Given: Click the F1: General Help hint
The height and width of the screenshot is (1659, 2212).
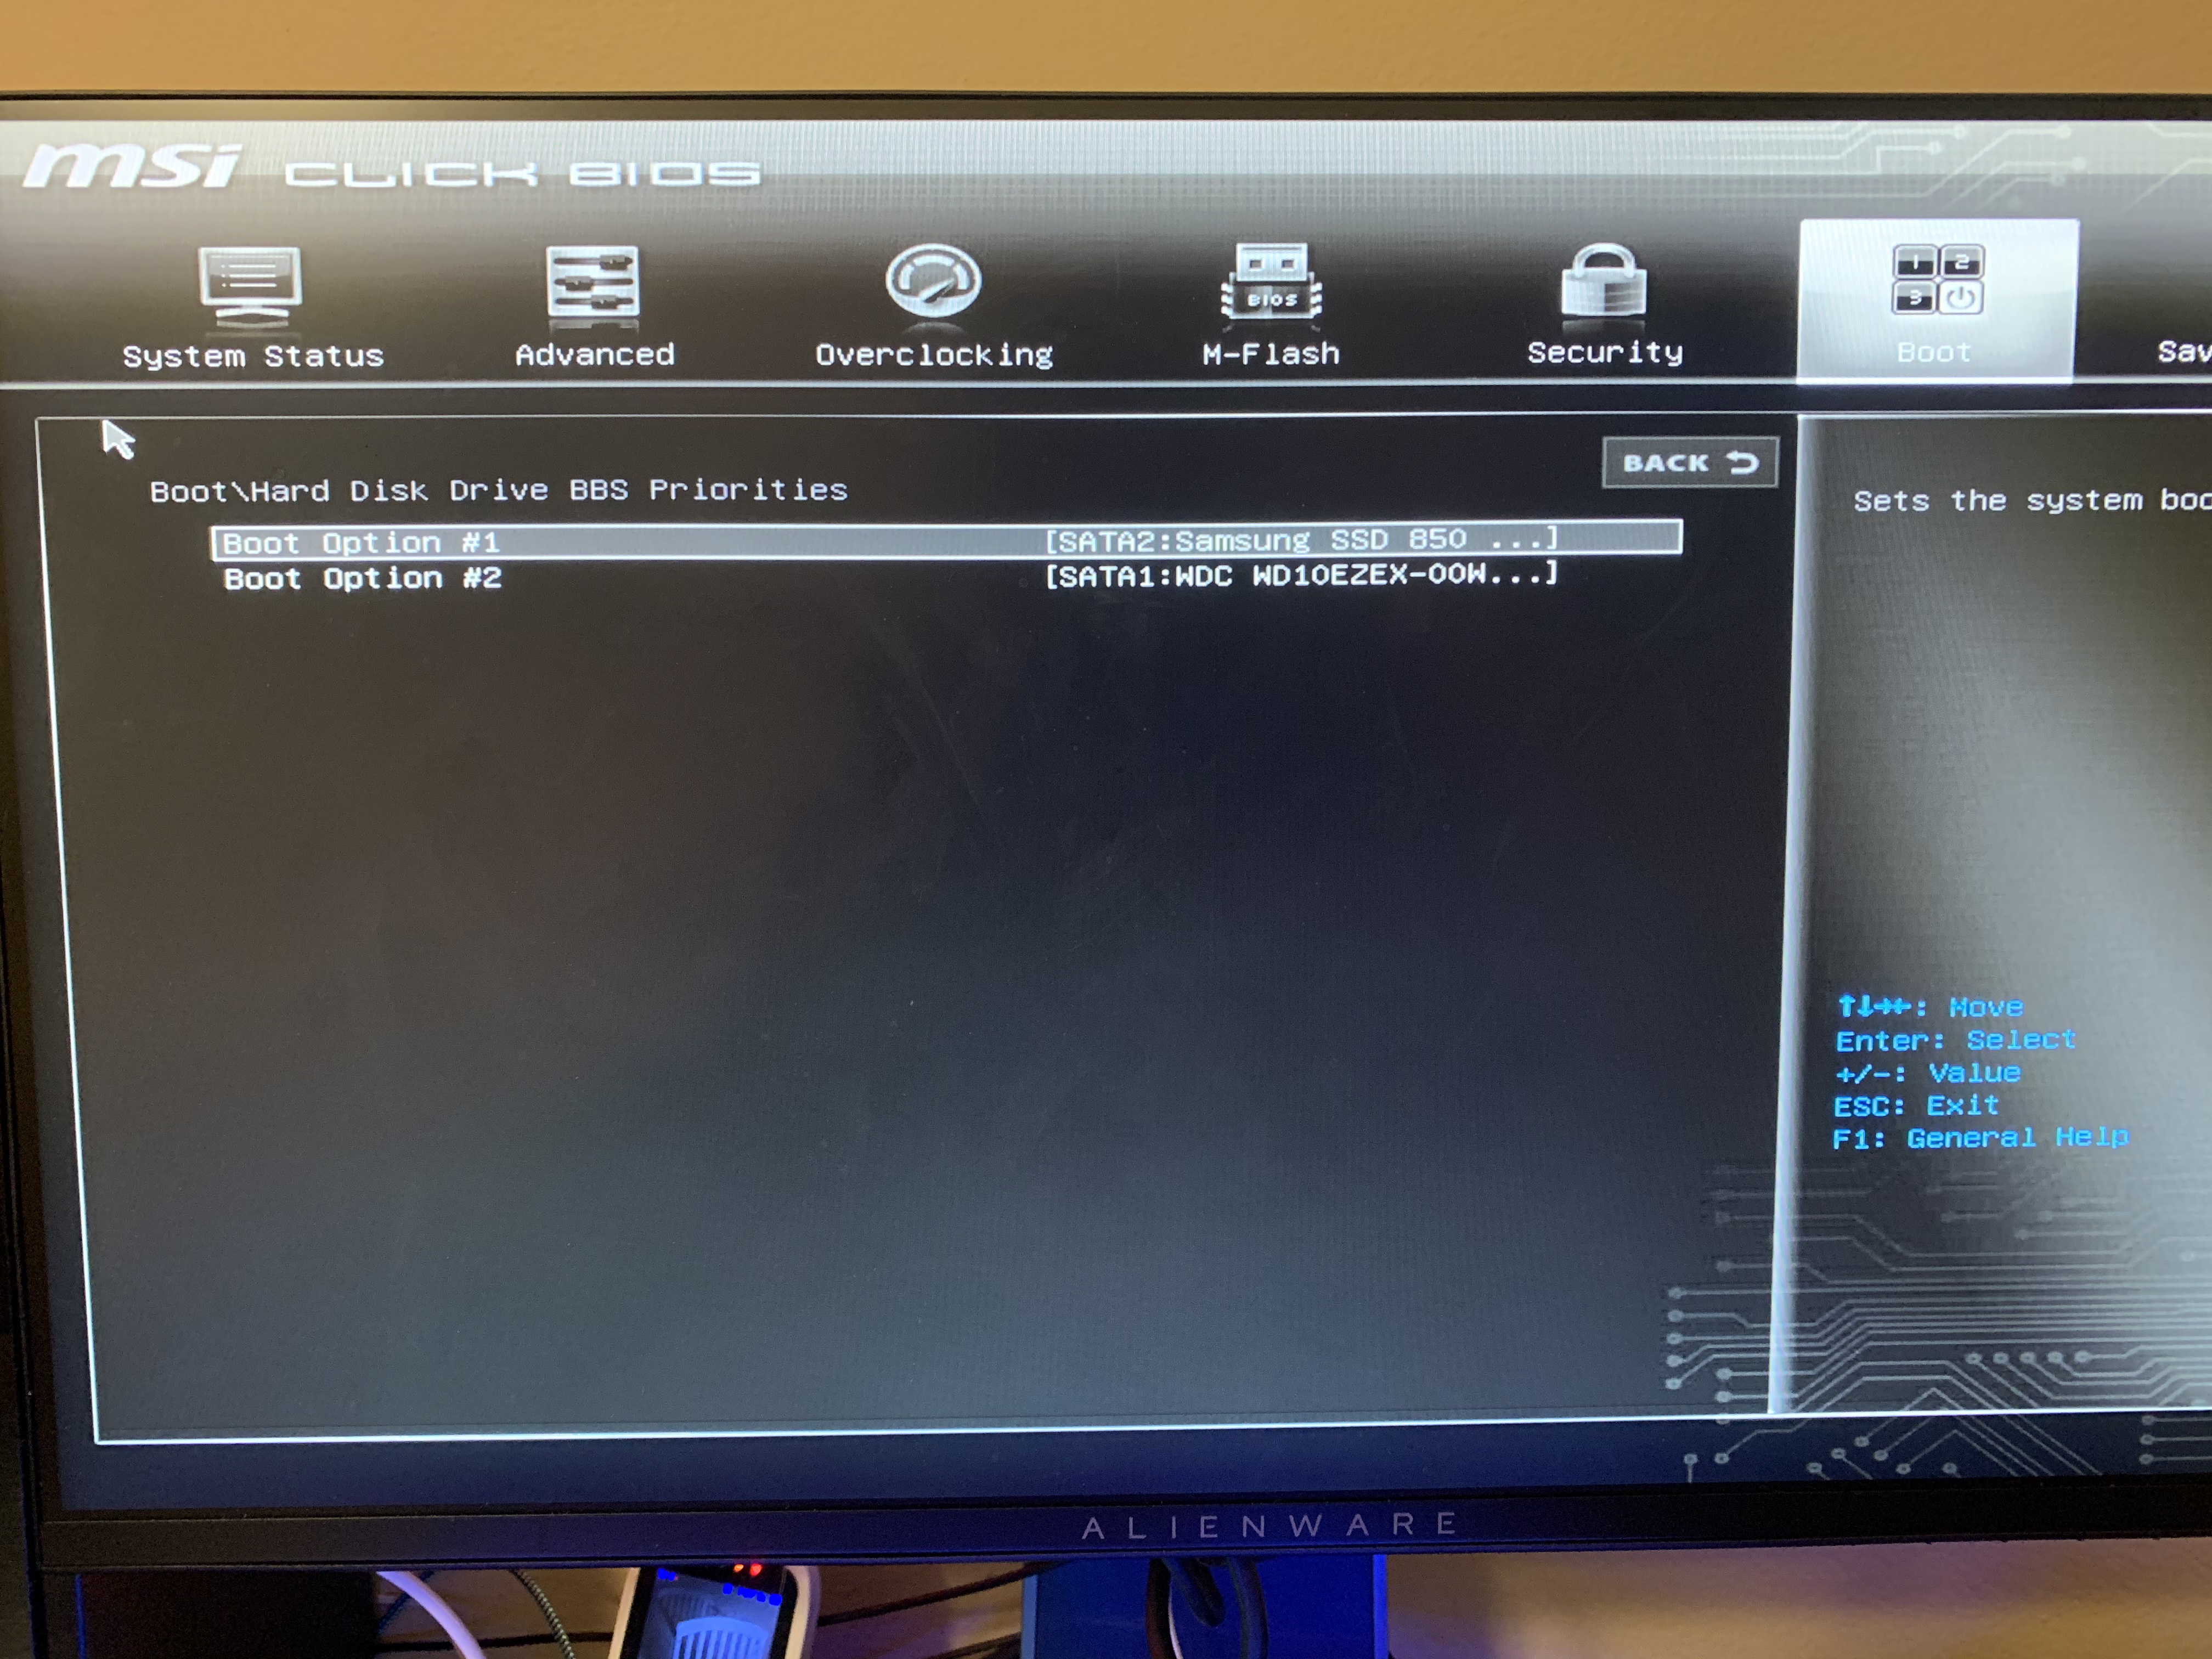Looking at the screenshot, I should pyautogui.click(x=1980, y=1138).
